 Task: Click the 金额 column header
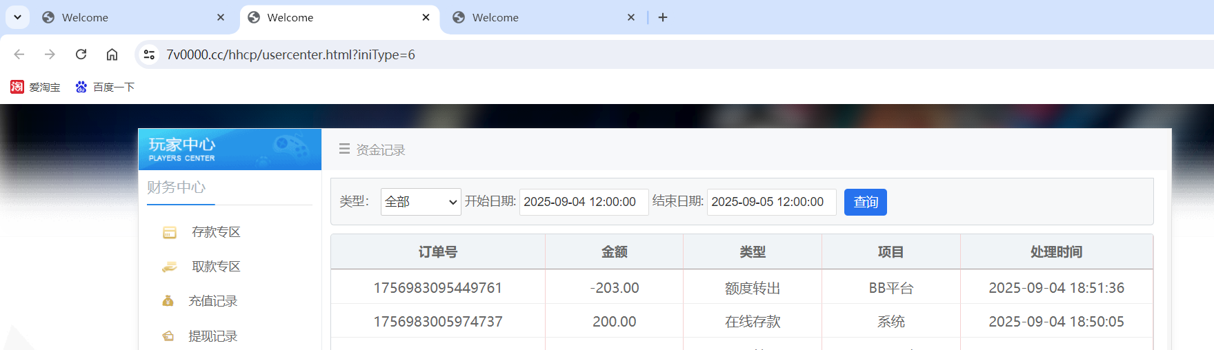[x=614, y=252]
